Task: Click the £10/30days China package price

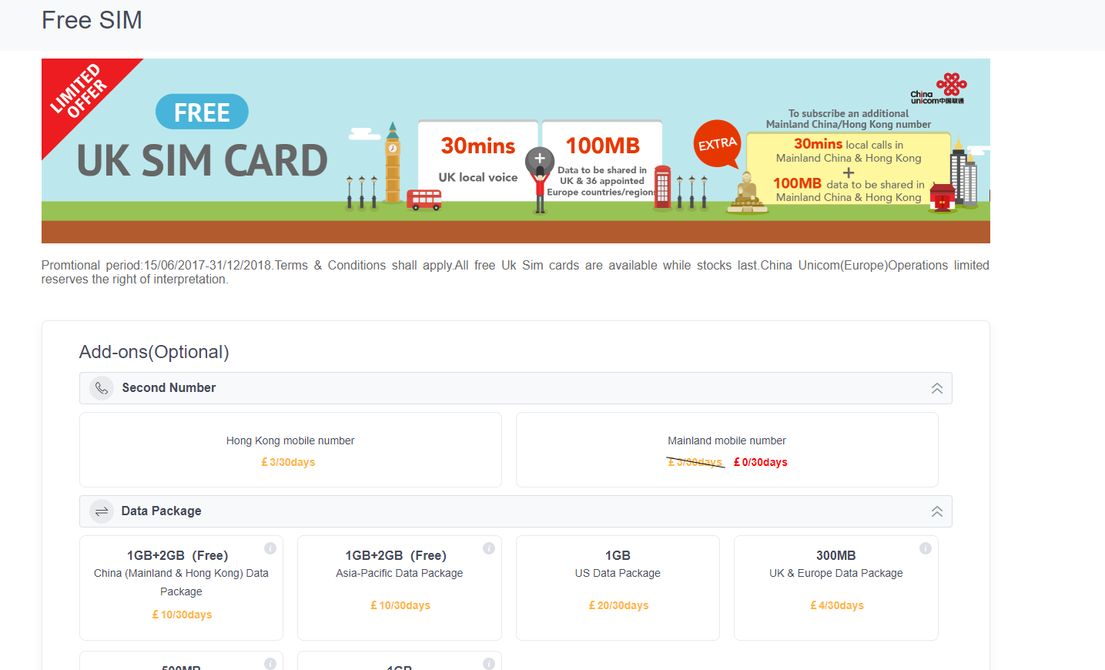Action: [182, 615]
